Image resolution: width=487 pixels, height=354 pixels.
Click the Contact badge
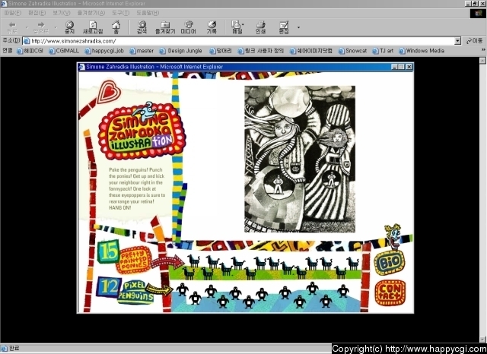[390, 292]
